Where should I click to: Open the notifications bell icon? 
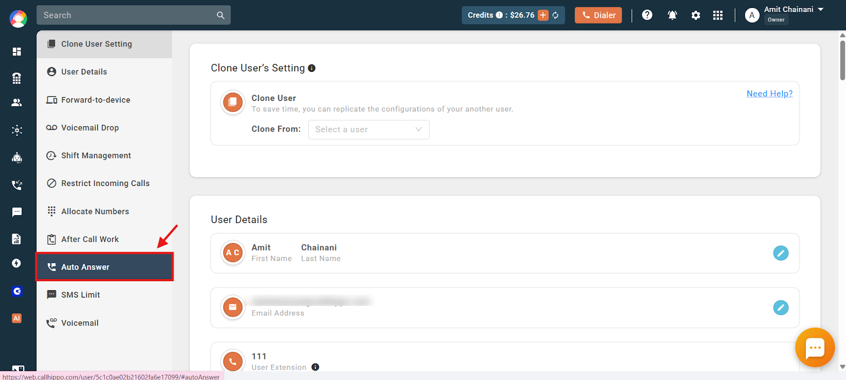click(x=673, y=15)
